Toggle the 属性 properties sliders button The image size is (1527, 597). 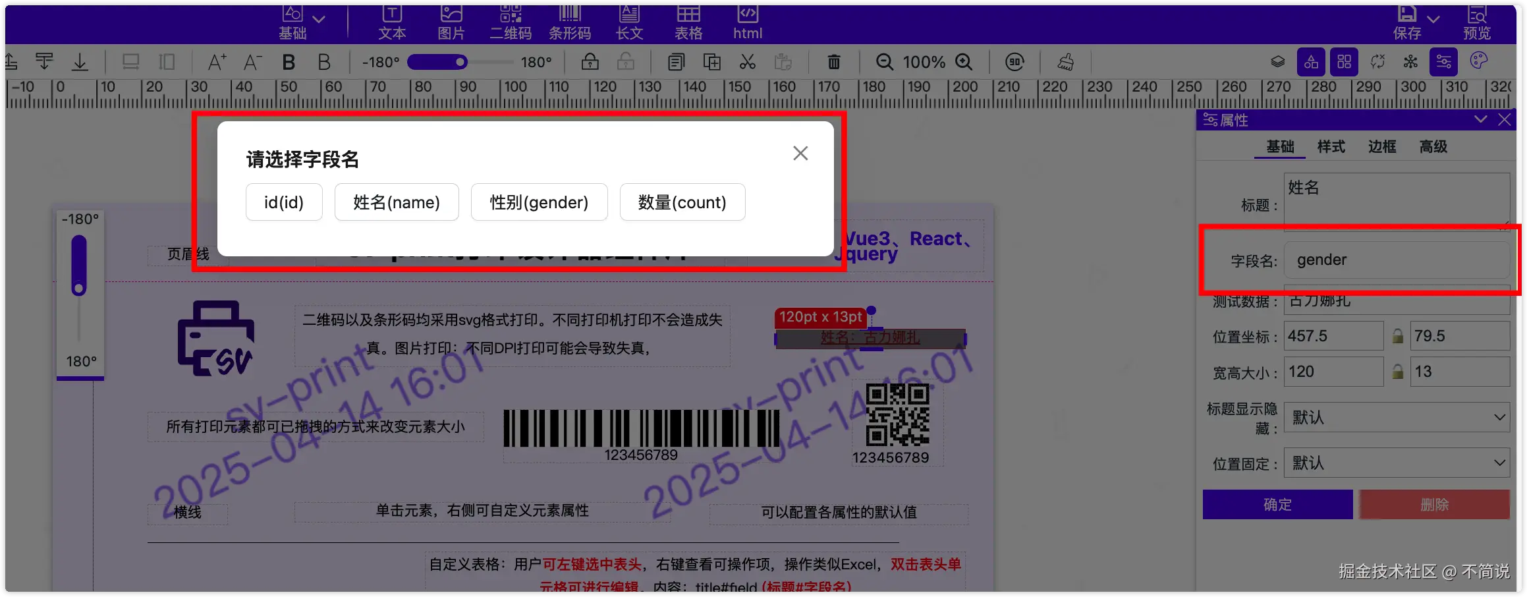click(x=1443, y=62)
